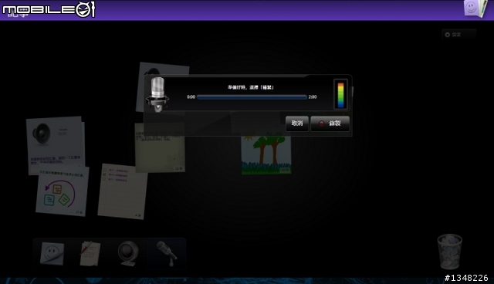
Task: Click the rainbow audio level meter
Action: point(340,94)
